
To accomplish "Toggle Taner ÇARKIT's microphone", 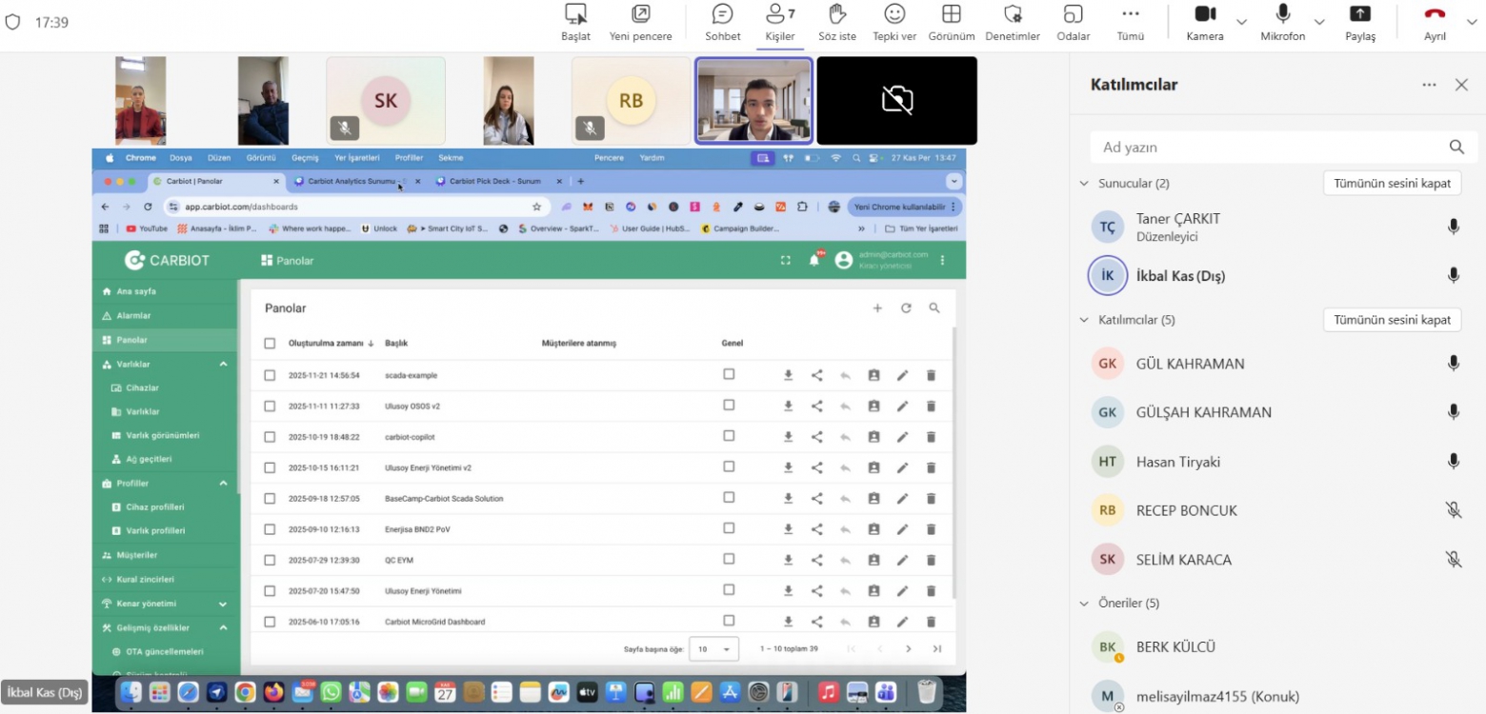I will click(1453, 227).
